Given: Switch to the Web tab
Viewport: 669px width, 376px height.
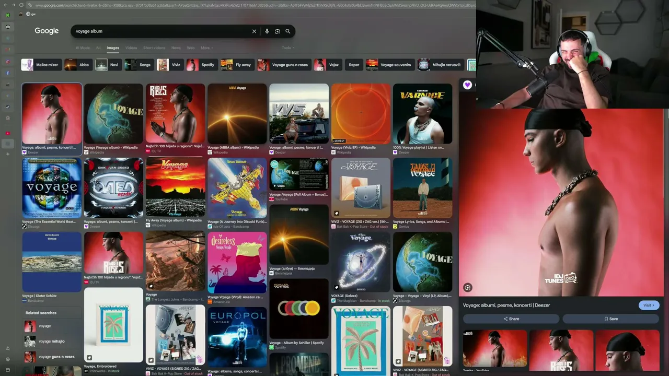Looking at the screenshot, I should point(191,48).
